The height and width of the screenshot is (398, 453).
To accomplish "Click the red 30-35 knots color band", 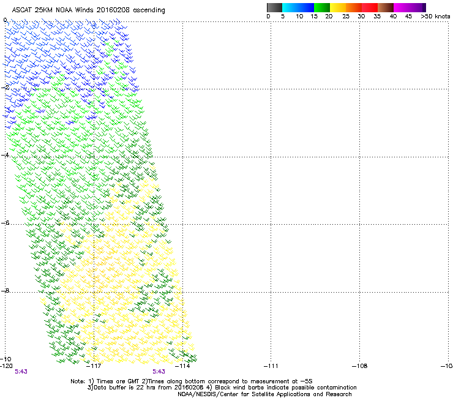I will coord(370,7).
